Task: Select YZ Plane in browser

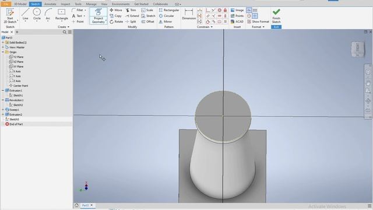Action: tap(16, 57)
